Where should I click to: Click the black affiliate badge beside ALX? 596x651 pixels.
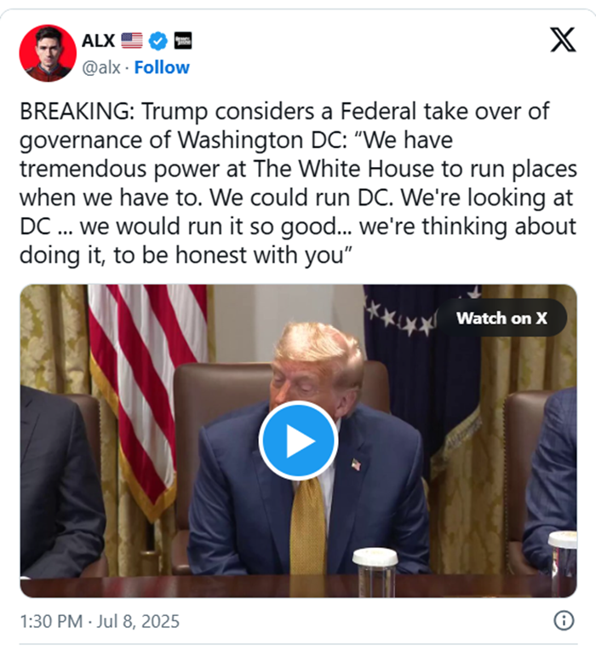(182, 41)
